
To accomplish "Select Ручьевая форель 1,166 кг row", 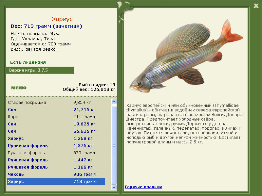I will pyautogui.click(x=56, y=167).
